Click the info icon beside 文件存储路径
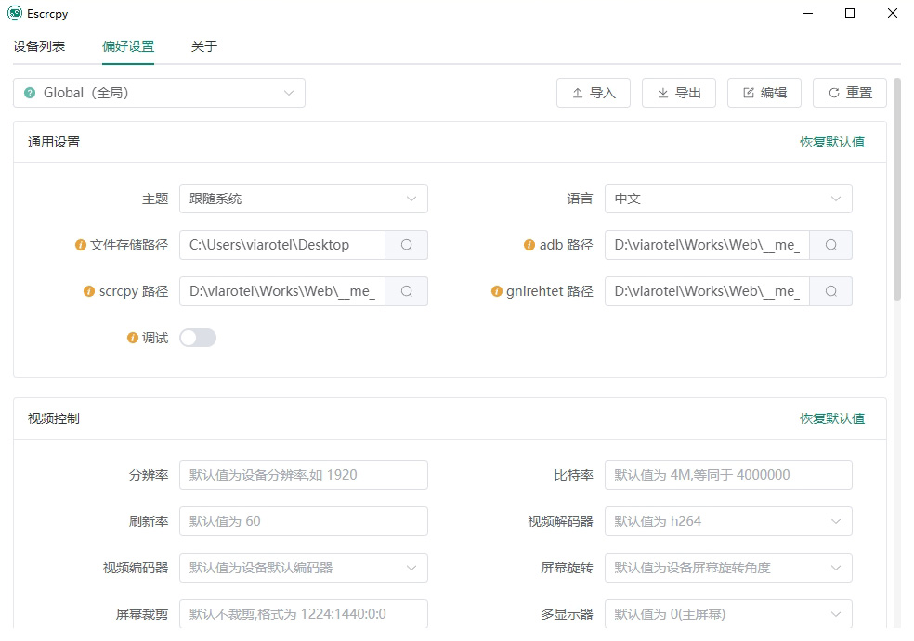The height and width of the screenshot is (641, 914). 81,245
